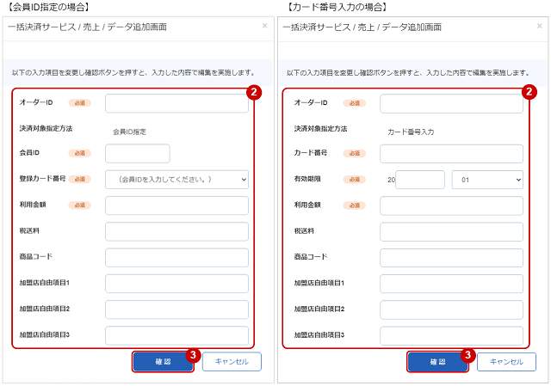
Task: Click キャンセル in the right dialog
Action: pyautogui.click(x=507, y=362)
